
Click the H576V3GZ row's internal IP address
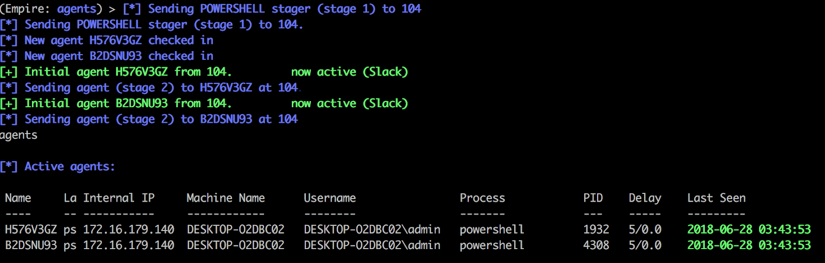(128, 229)
